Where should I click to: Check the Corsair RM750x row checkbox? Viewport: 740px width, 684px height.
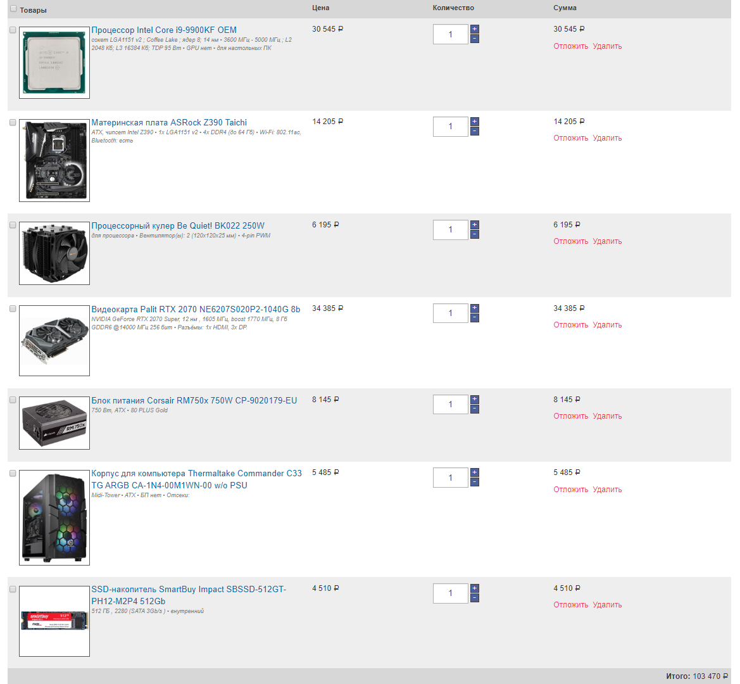[13, 400]
